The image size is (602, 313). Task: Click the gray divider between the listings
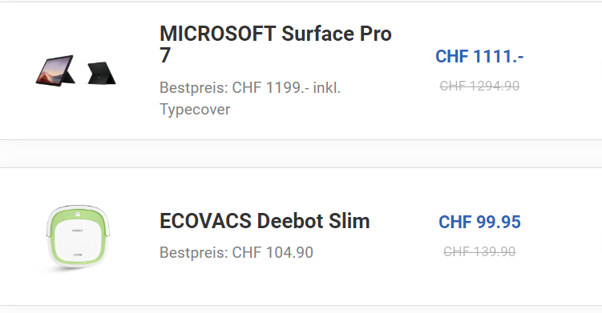coord(301,154)
